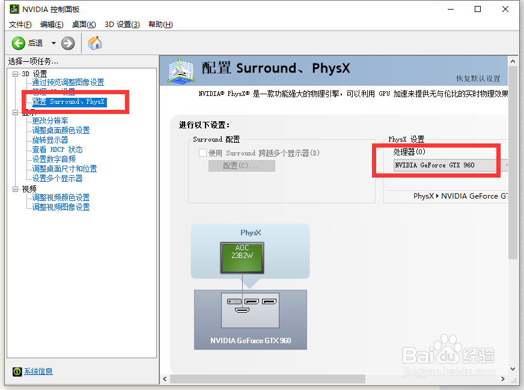The height and width of the screenshot is (390, 524).
Task: Click the grey Forward arrow icon
Action: [68, 43]
